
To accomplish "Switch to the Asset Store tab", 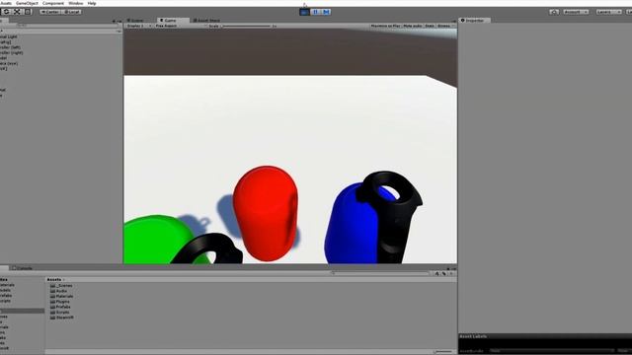I will (x=206, y=20).
